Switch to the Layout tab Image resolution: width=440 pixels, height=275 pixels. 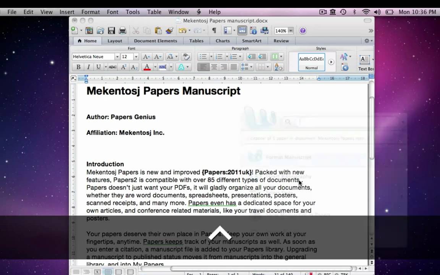tap(115, 41)
